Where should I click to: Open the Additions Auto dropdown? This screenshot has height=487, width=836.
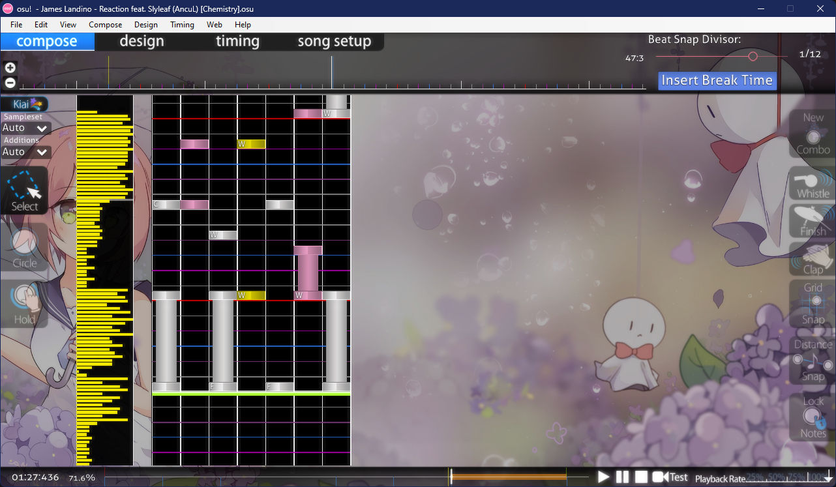point(26,152)
